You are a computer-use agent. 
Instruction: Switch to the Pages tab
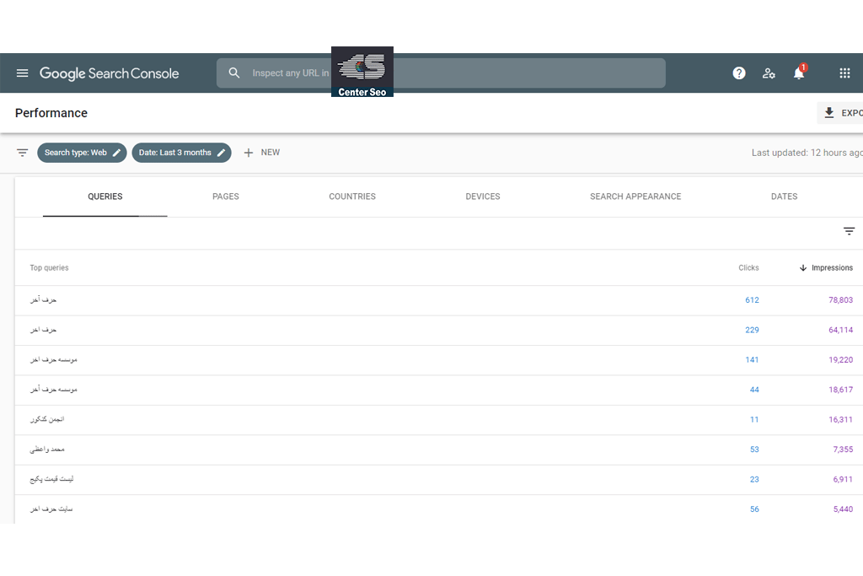tap(226, 196)
